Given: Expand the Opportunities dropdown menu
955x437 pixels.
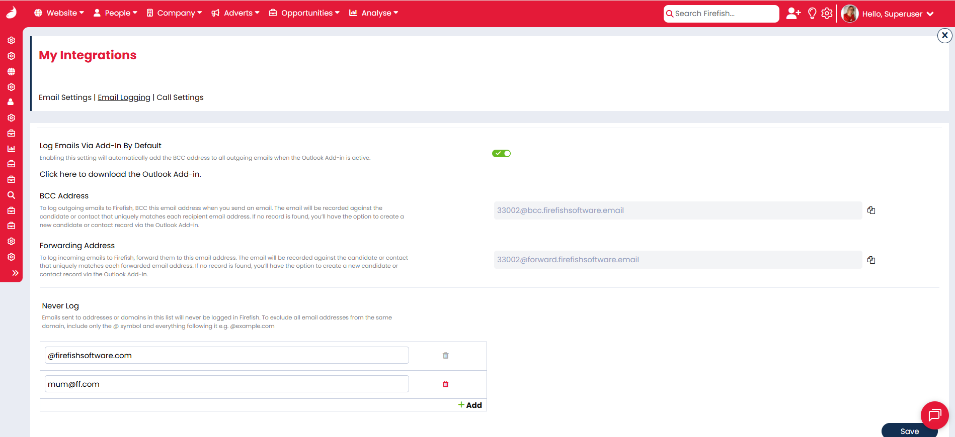Looking at the screenshot, I should [304, 13].
